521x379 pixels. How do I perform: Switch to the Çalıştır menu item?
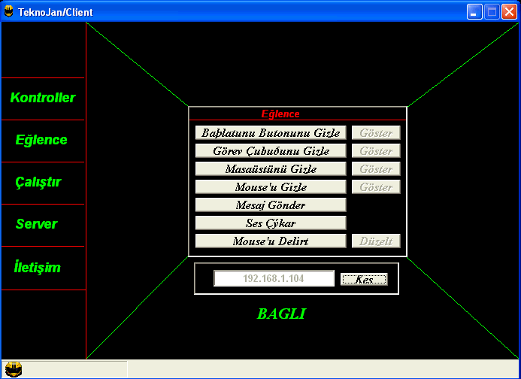(38, 182)
